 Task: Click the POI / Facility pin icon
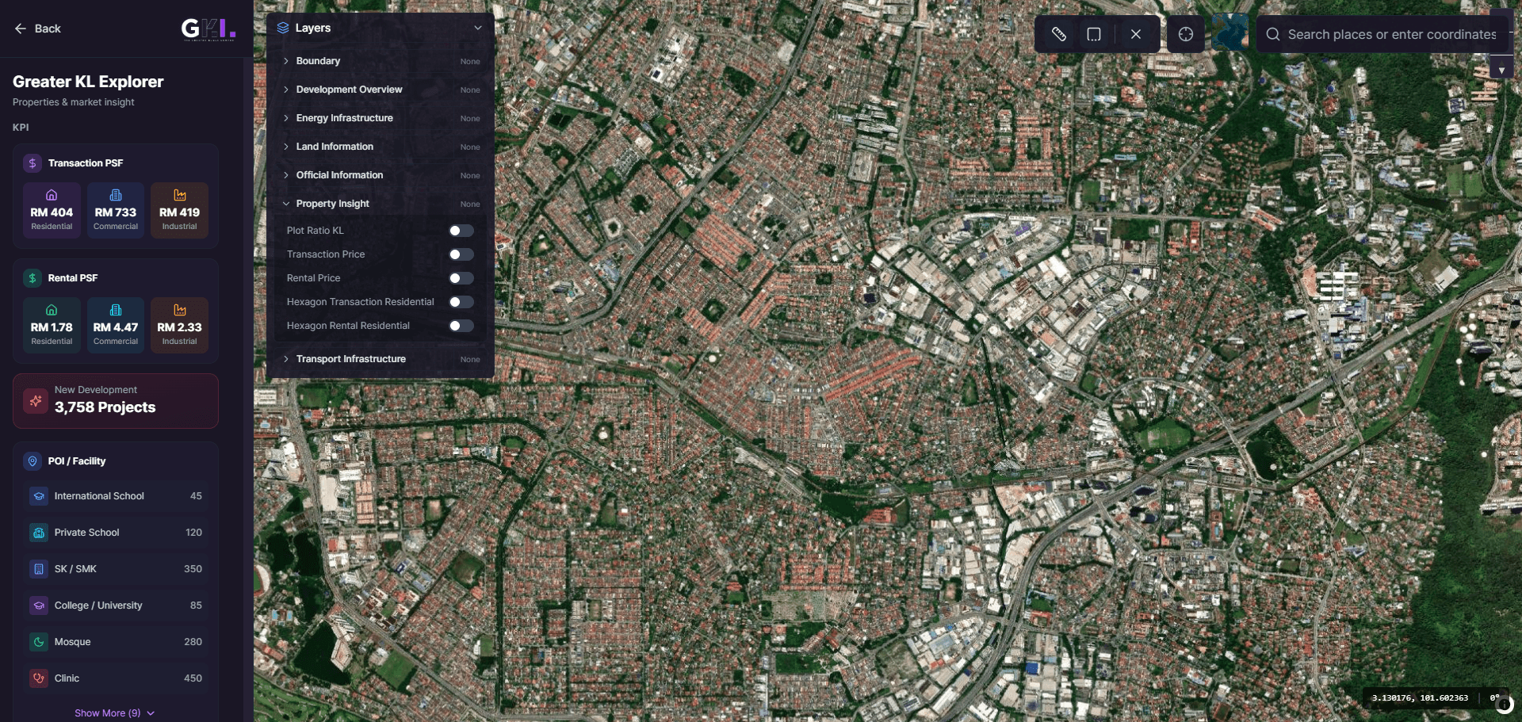click(x=33, y=461)
